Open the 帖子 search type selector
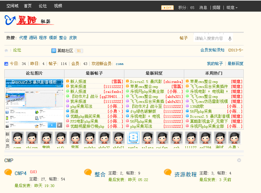This screenshot has width=261, height=193. coord(184,38)
